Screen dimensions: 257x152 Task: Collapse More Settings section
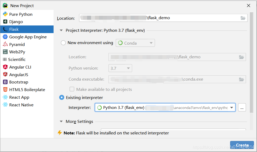pyautogui.click(x=61, y=122)
